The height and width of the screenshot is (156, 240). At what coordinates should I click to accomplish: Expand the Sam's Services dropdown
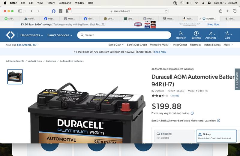coord(60,35)
